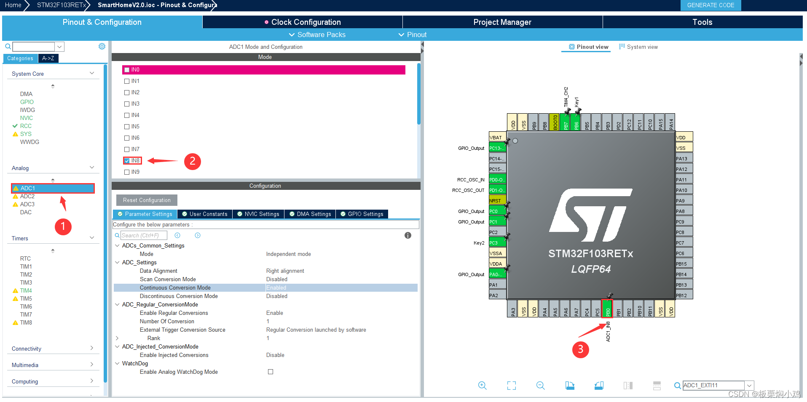Click the category list vertical scrollbar

click(x=105, y=223)
